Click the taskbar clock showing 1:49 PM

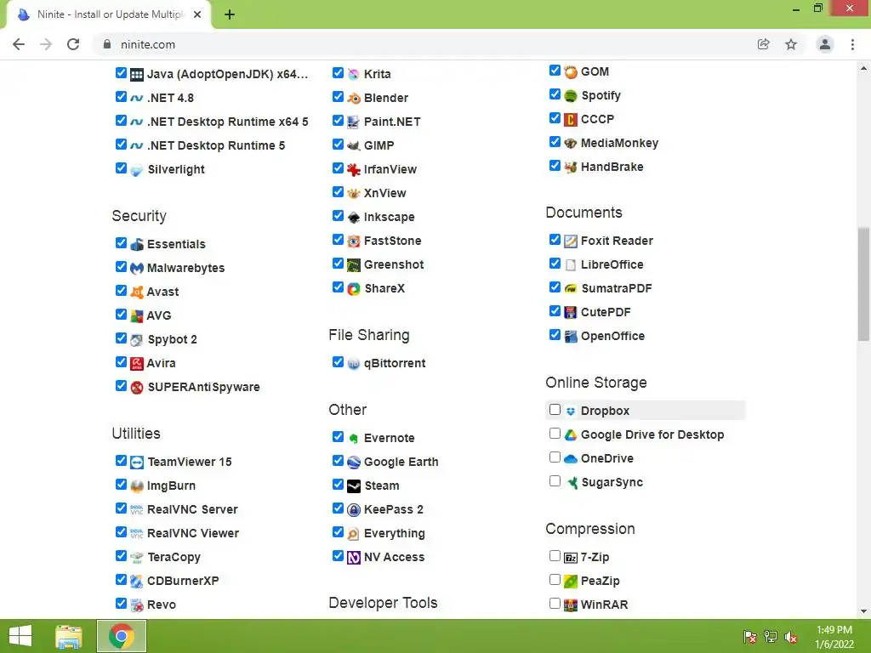(834, 637)
